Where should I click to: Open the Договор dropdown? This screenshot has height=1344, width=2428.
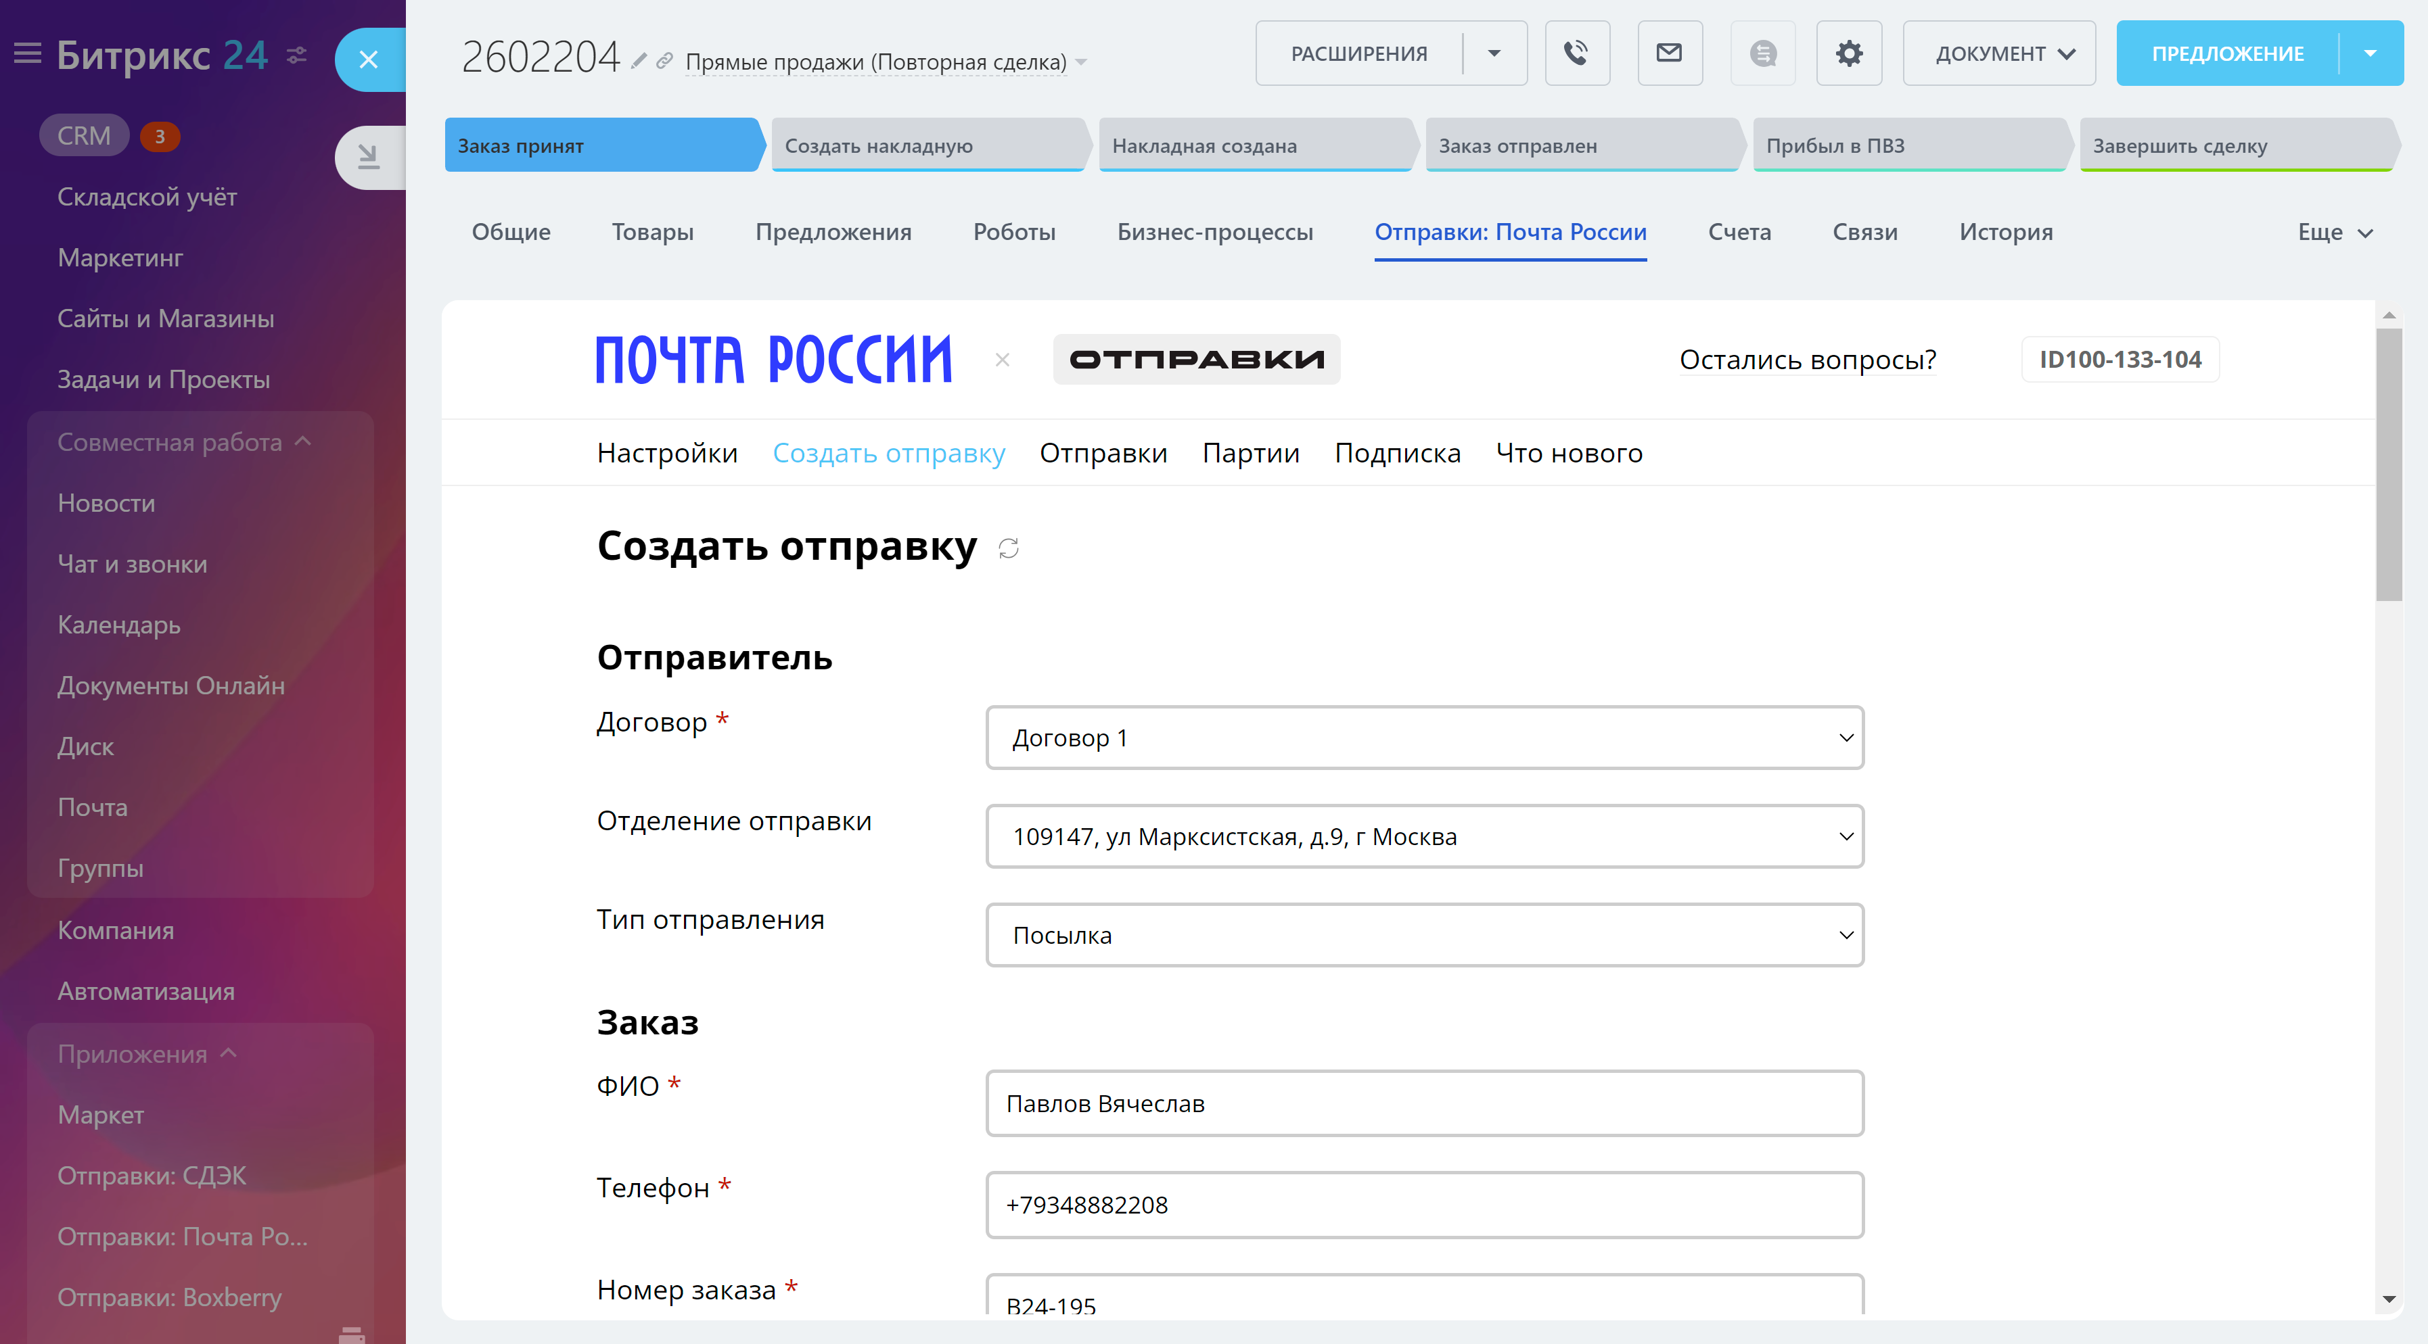1424,738
